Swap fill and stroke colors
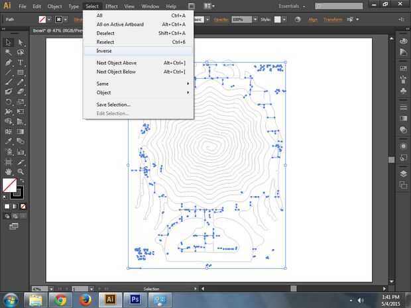The width and height of the screenshot is (411, 308). point(22,181)
